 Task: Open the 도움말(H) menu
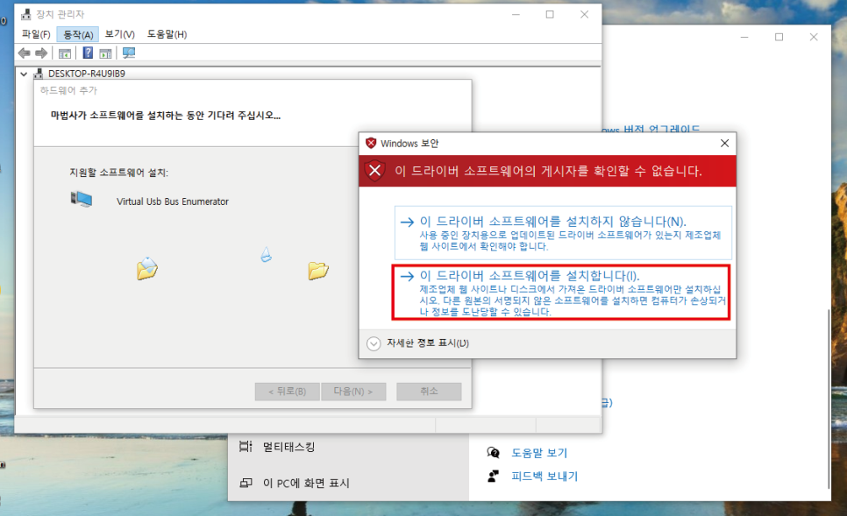coord(167,34)
